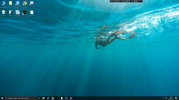Open File Explorer from the taskbar

click(44, 98)
